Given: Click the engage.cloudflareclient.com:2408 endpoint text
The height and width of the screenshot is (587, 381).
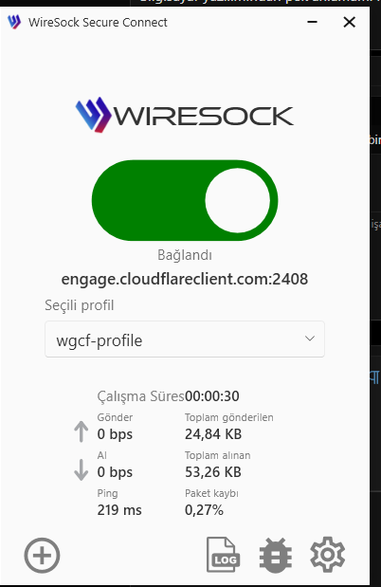Looking at the screenshot, I should point(185,279).
